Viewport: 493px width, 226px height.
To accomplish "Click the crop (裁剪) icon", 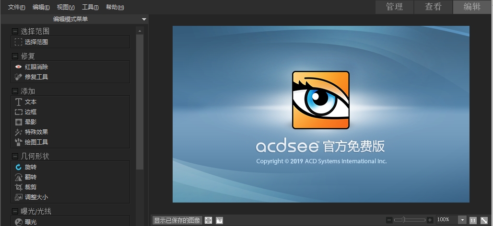I will (x=18, y=187).
